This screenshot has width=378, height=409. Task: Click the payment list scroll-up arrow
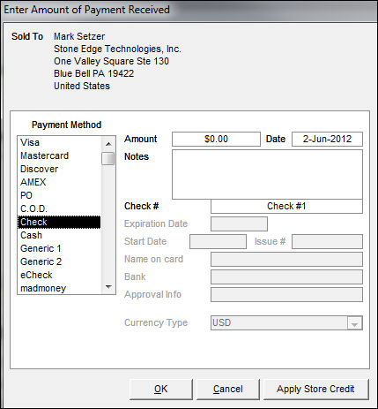(108, 144)
